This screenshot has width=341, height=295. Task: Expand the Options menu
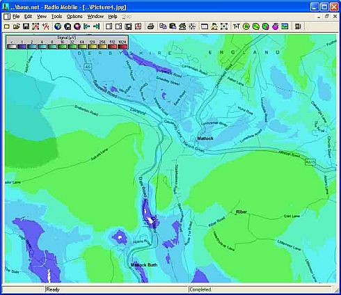[74, 17]
